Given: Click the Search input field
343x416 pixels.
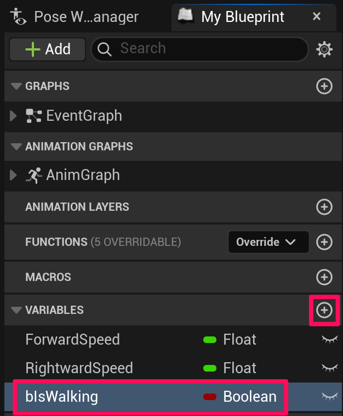Looking at the screenshot, I should click(x=208, y=49).
